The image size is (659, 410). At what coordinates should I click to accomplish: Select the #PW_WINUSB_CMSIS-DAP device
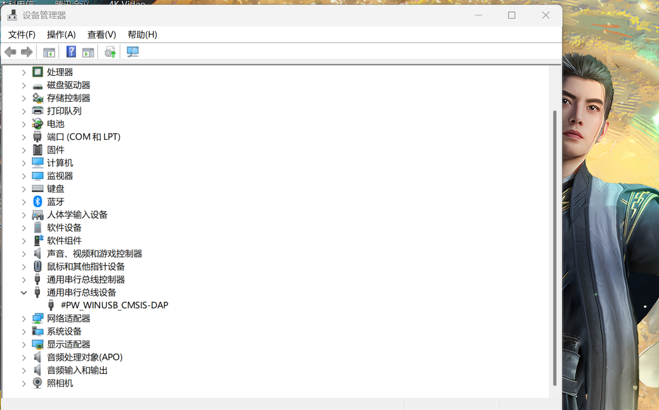115,305
